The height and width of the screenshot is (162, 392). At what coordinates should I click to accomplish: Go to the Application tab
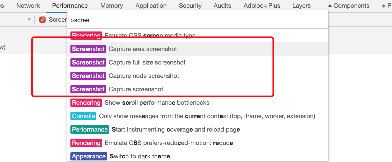pyautogui.click(x=151, y=6)
